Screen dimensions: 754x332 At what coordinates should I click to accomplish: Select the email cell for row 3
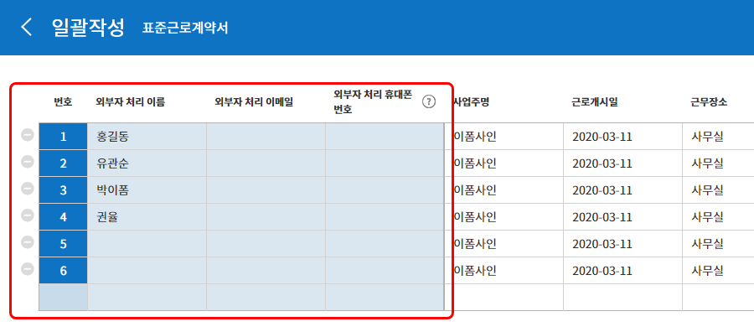[266, 190]
